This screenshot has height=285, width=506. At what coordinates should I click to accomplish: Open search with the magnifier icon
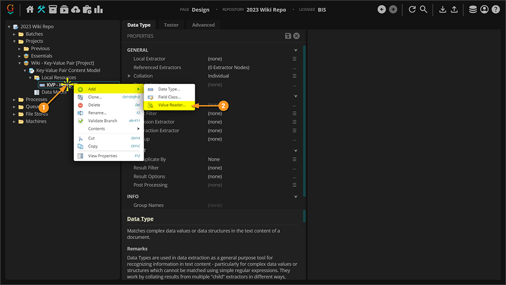pyautogui.click(x=424, y=10)
